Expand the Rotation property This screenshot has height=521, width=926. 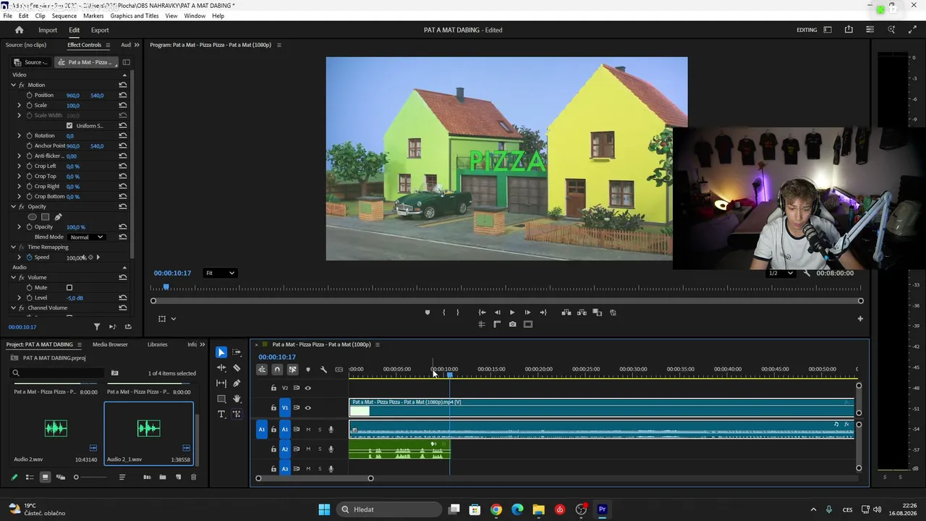(20, 136)
